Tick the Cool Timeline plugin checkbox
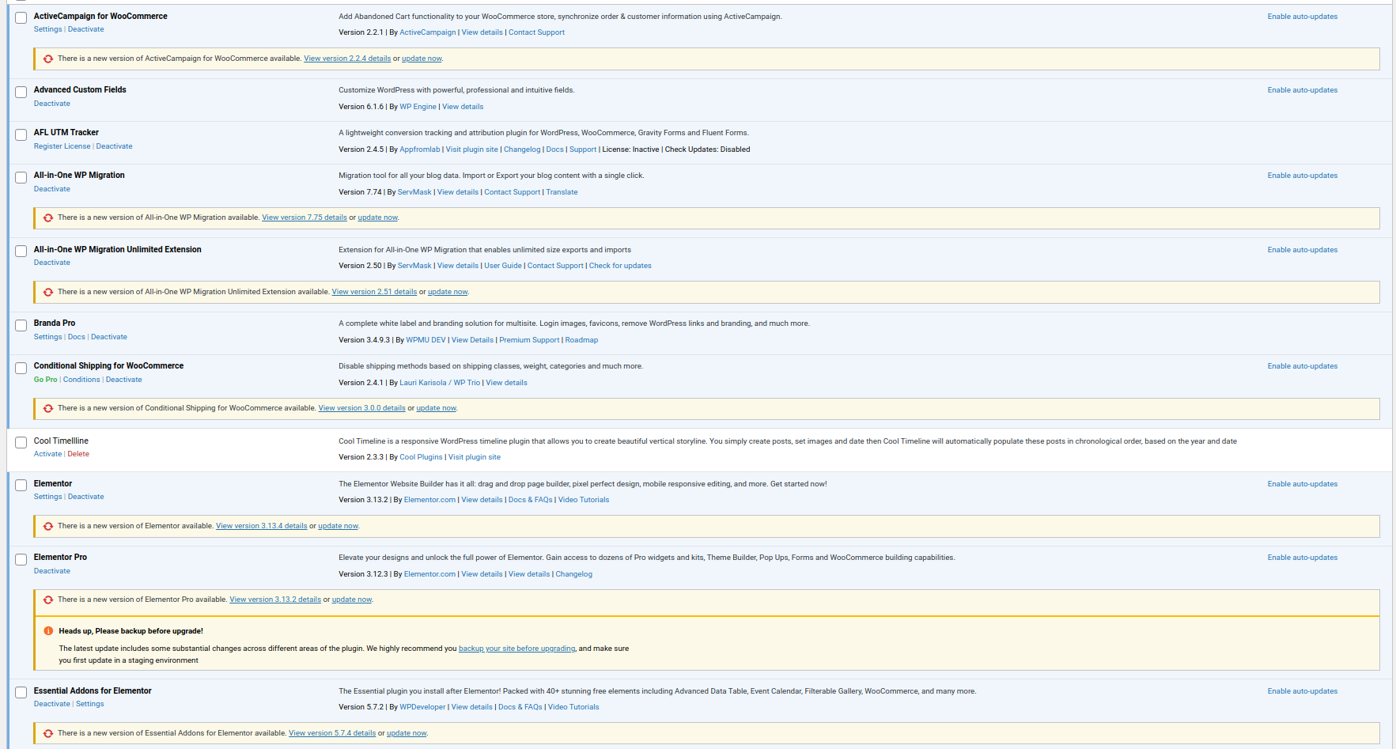 pyautogui.click(x=21, y=443)
